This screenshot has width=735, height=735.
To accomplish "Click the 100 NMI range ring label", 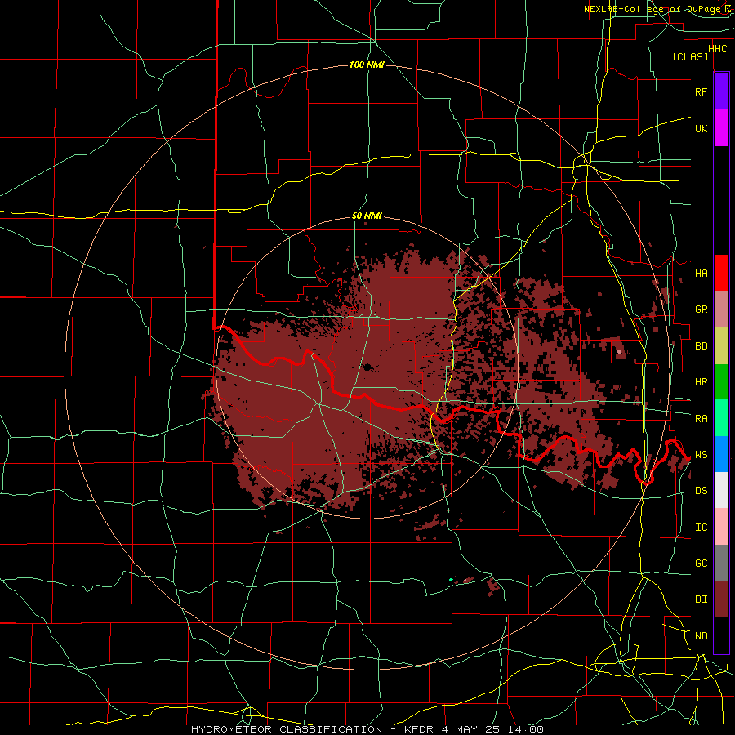I will [x=367, y=65].
